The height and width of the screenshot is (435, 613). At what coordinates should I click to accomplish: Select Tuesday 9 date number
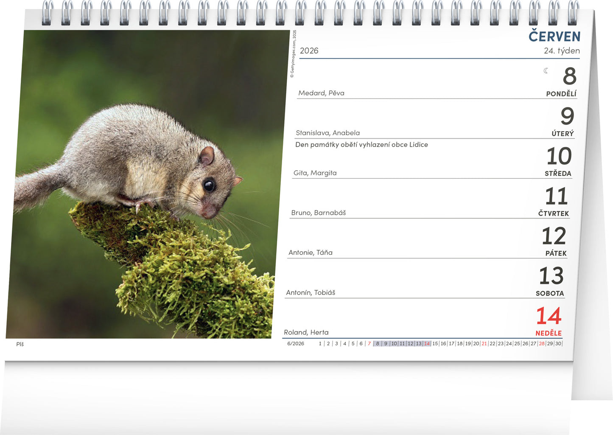coord(567,116)
